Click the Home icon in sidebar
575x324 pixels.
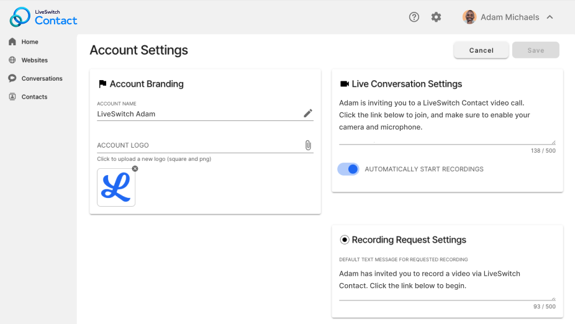(12, 42)
